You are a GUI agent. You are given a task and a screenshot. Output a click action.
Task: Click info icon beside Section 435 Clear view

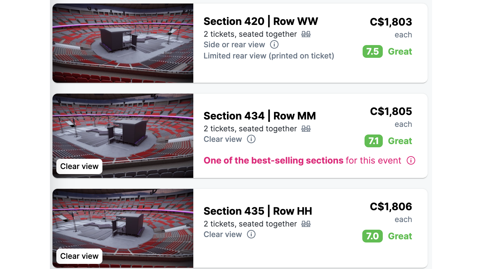(x=251, y=234)
